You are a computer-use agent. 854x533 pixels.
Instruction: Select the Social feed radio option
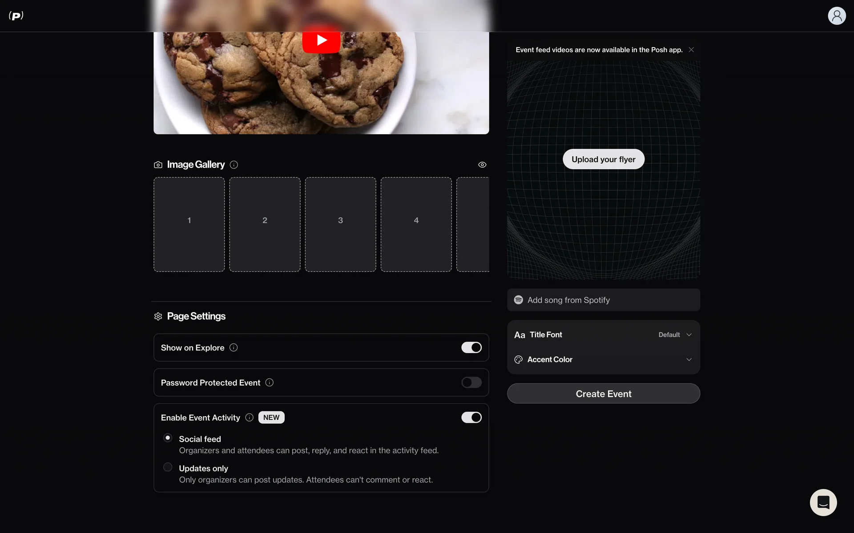click(x=168, y=438)
